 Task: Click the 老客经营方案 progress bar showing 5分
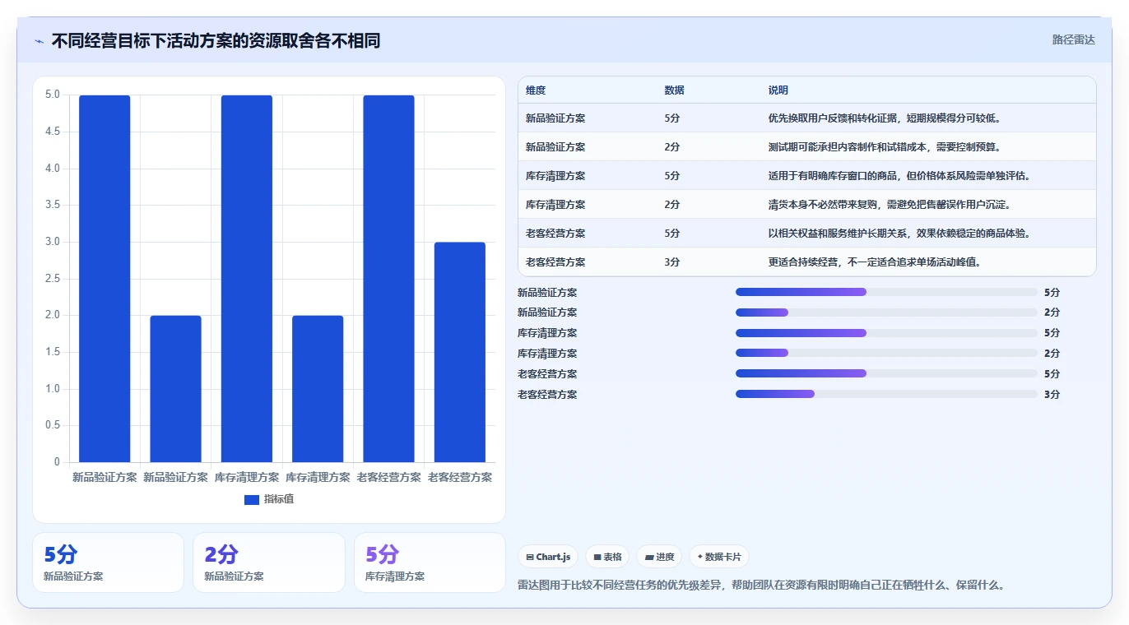click(x=886, y=374)
